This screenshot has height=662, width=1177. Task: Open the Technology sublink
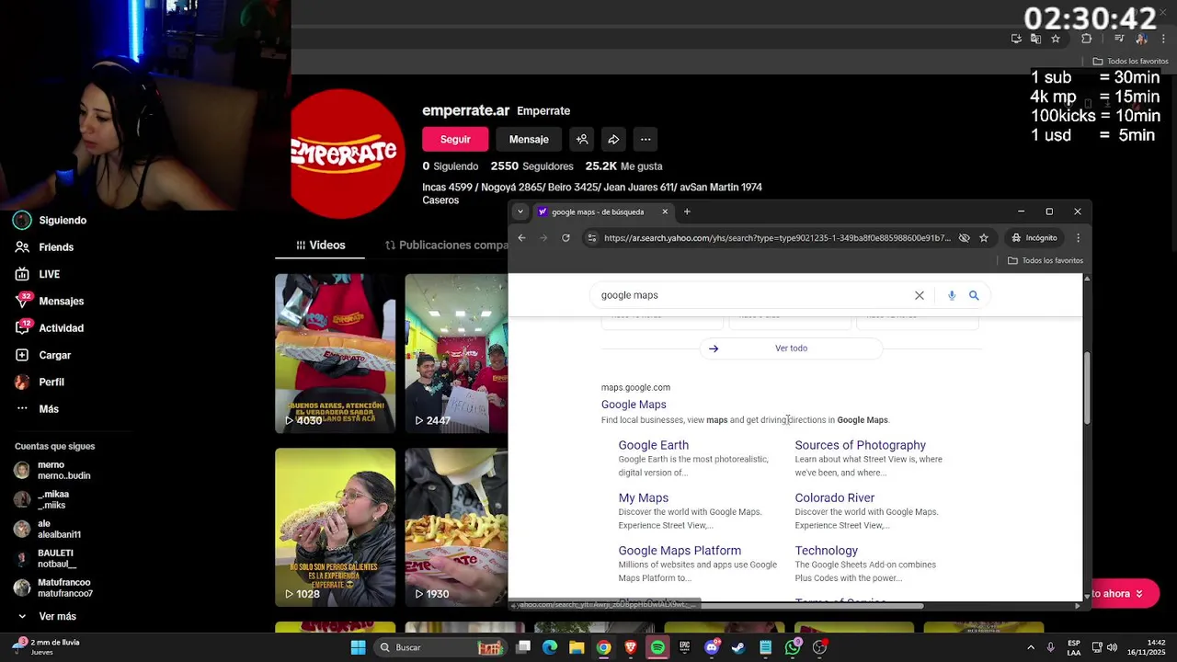827,551
